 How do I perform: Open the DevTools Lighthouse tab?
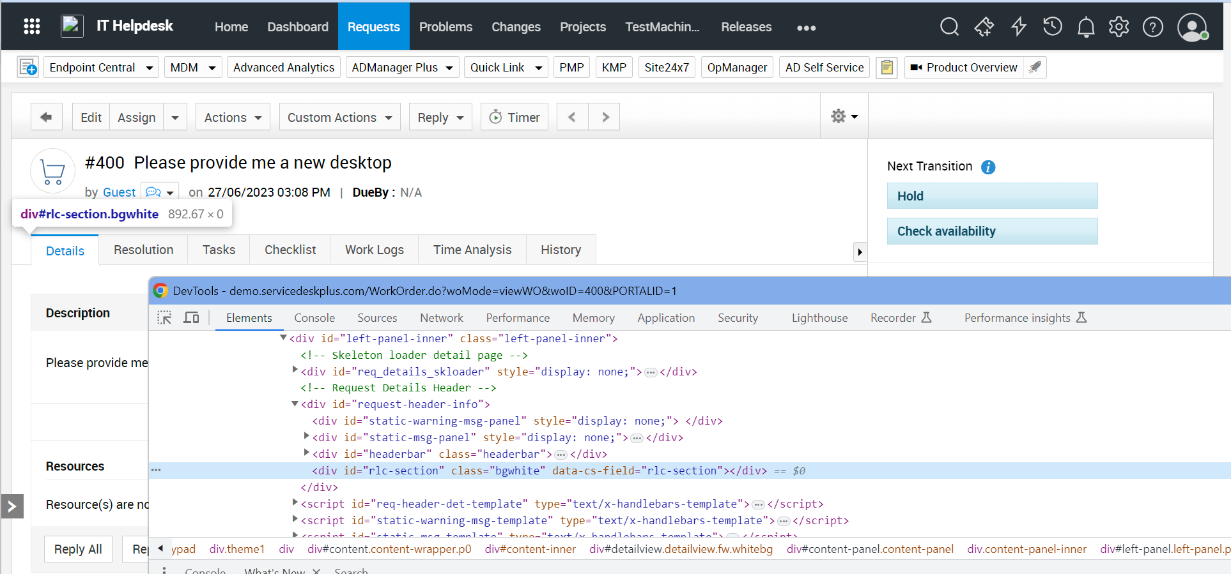point(819,318)
